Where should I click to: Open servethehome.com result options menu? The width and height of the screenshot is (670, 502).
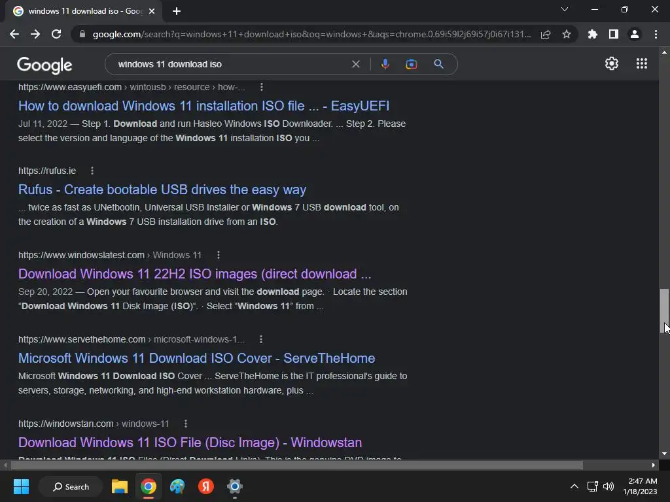[260, 339]
